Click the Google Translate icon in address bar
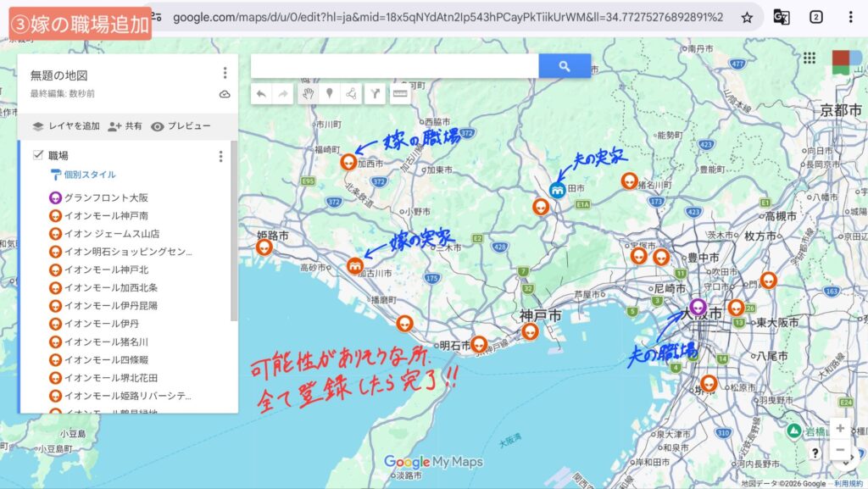The image size is (868, 489). [x=781, y=17]
